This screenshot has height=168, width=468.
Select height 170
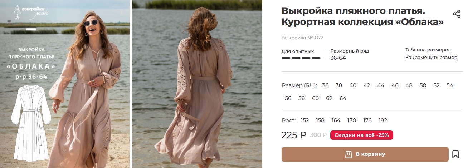click(352, 120)
